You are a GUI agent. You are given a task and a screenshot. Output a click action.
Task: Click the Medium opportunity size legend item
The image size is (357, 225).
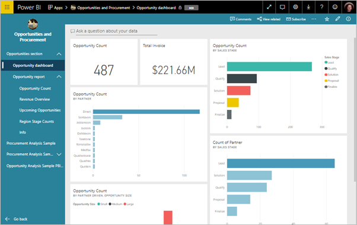116,204
